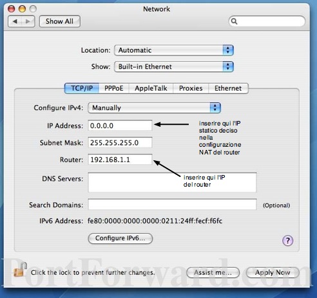This screenshot has width=317, height=298.
Task: Click the IP Address field showing 0.0.0.0
Action: 120,126
